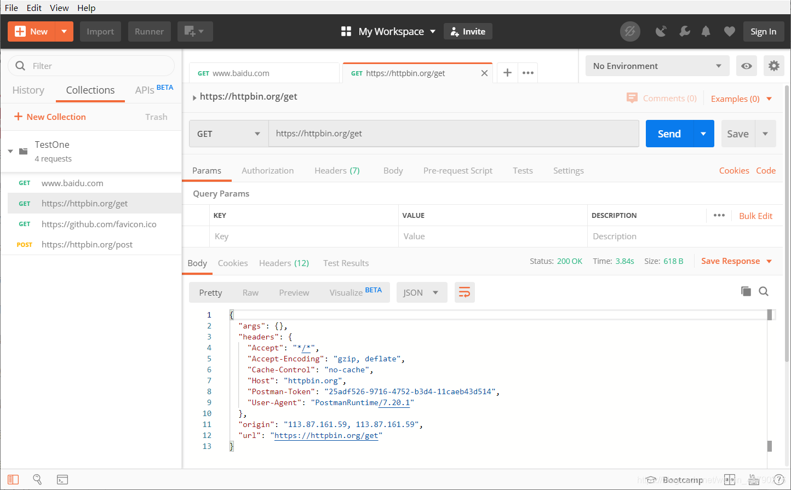Open the notifications bell icon
791x490 pixels.
(706, 32)
